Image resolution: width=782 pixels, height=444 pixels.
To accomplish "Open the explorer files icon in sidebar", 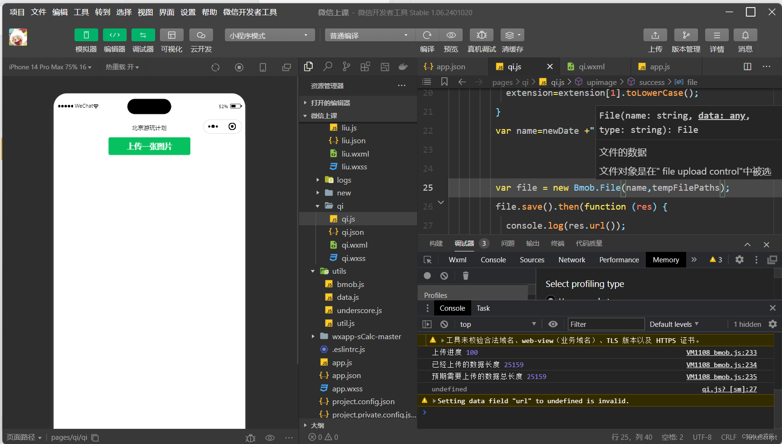I will coord(308,67).
